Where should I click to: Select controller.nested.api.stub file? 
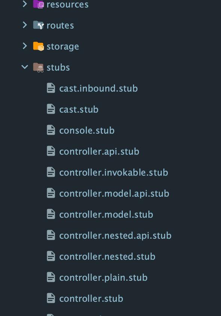(x=115, y=236)
